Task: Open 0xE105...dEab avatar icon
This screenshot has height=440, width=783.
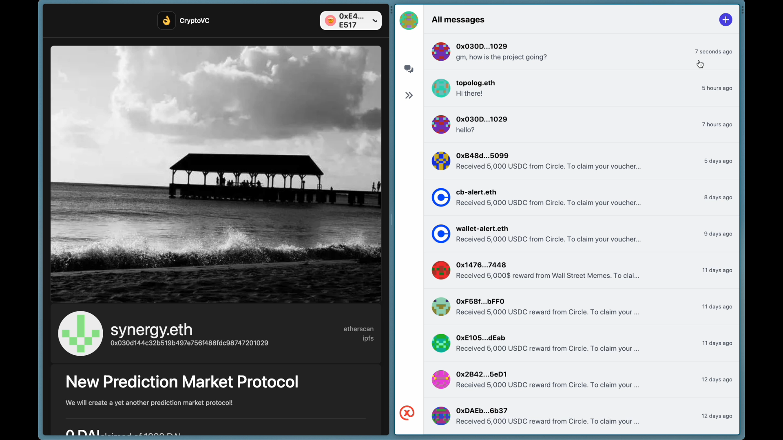Action: (x=441, y=343)
